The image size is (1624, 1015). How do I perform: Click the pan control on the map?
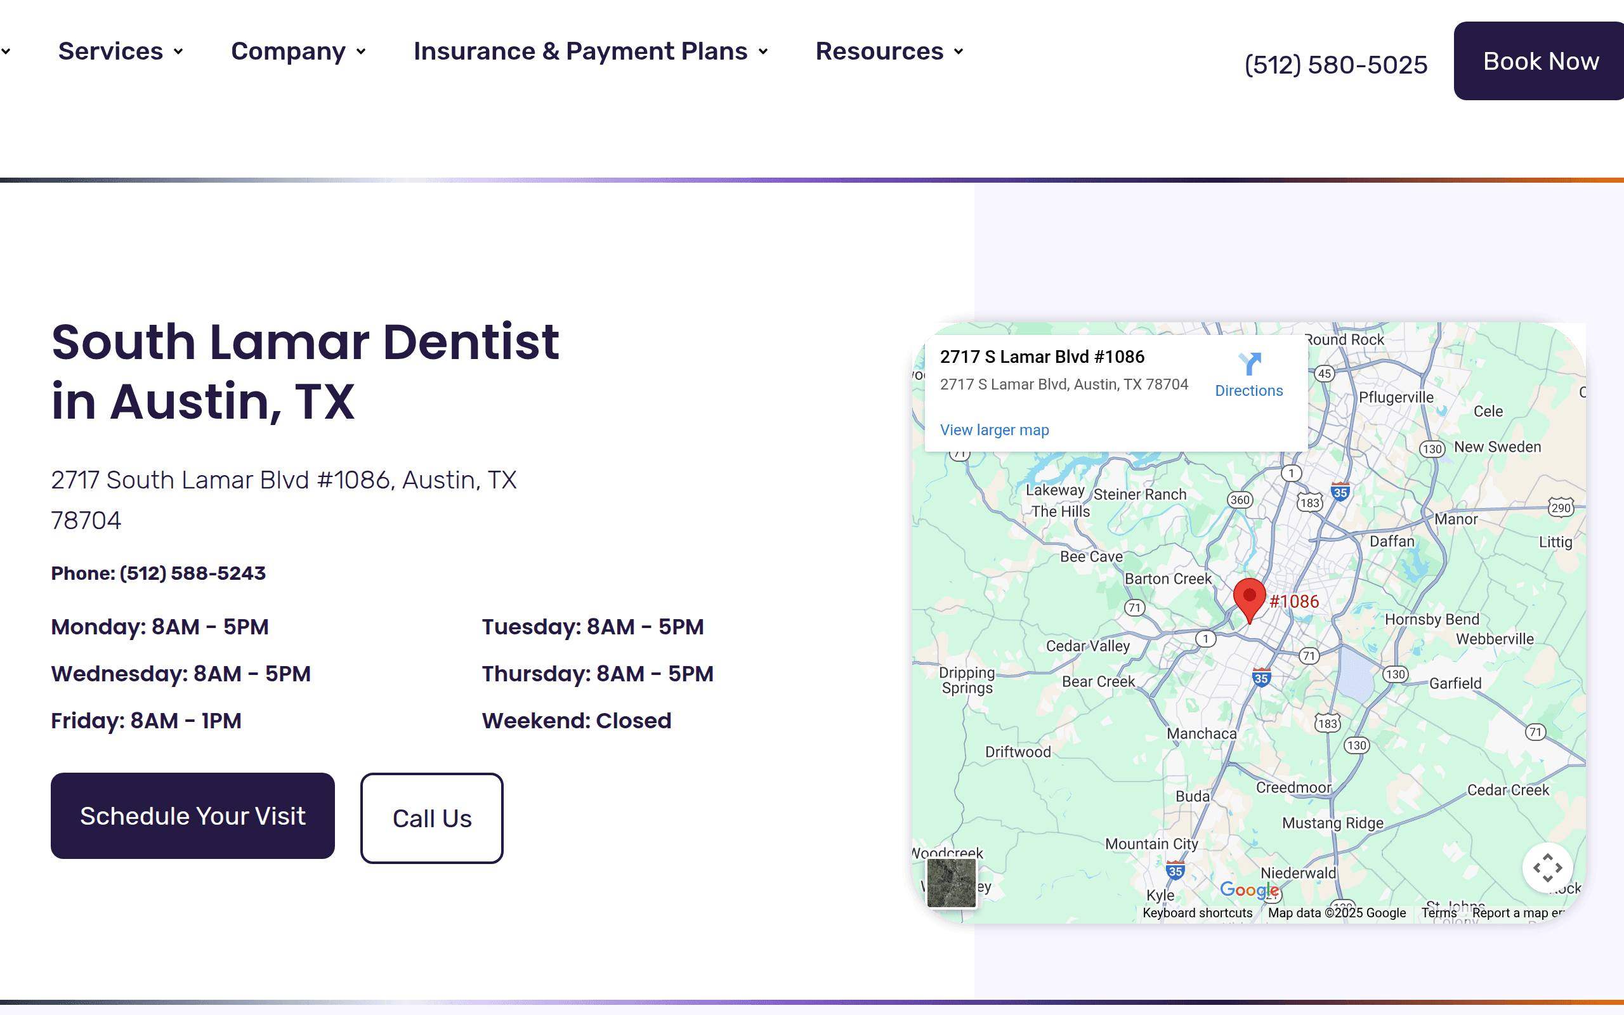(1547, 868)
